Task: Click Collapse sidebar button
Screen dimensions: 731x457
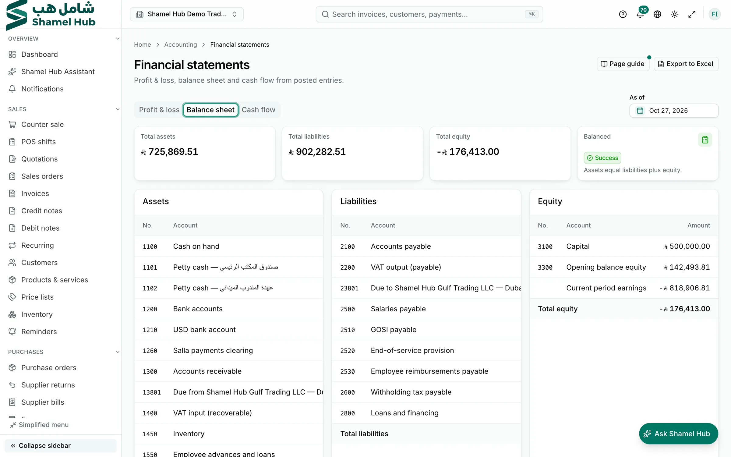Action: coord(61,445)
